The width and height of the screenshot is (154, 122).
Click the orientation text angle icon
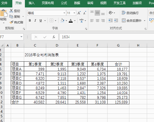pyautogui.click(x=111, y=13)
